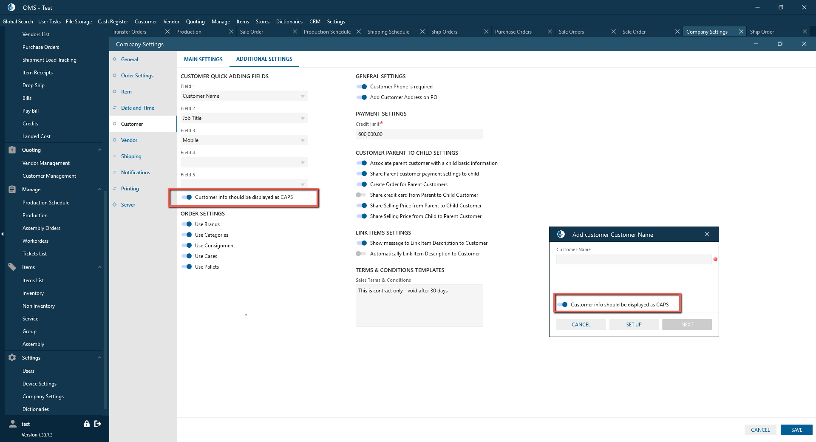
Task: Close the Transfer Orders tab
Action: pos(167,31)
